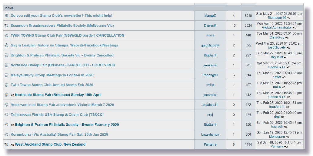Open Korumburra Stamp Fair topic
Viewport: 313px width, 156px height.
59,134
